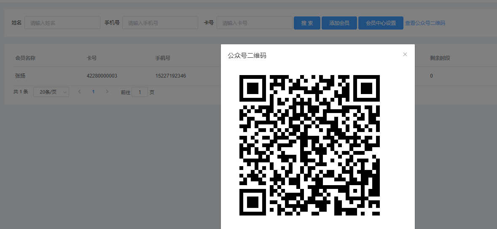The image size is (497, 229).
Task: Click the 剩余时段 column header
Action: 440,58
